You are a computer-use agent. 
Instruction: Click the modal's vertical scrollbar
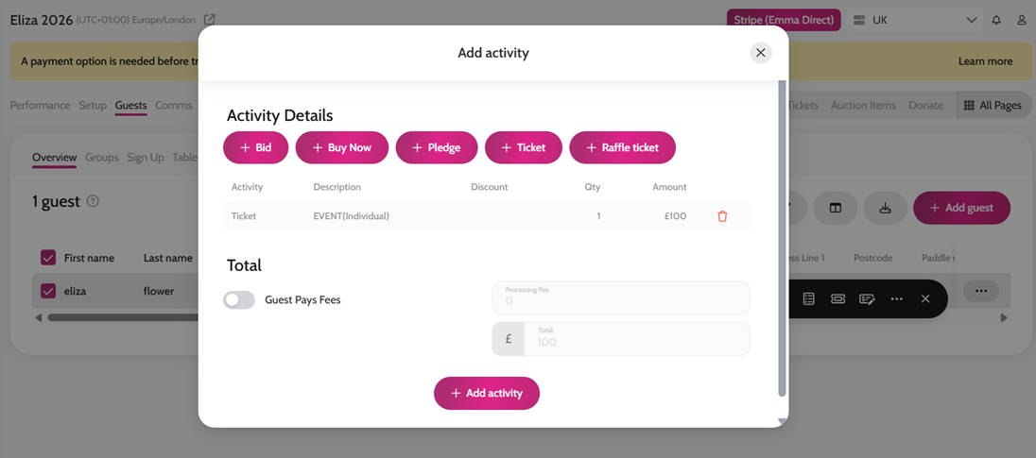pyautogui.click(x=783, y=238)
